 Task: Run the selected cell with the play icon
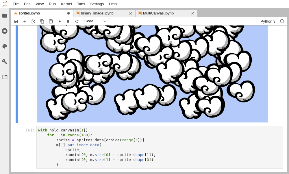[x=60, y=21]
